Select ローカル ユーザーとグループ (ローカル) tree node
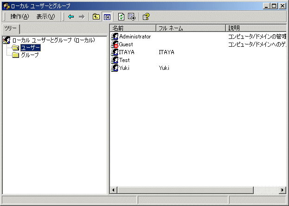 (54, 40)
